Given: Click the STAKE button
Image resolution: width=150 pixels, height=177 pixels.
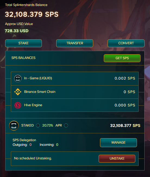Looking at the screenshot, I should (x=23, y=43).
